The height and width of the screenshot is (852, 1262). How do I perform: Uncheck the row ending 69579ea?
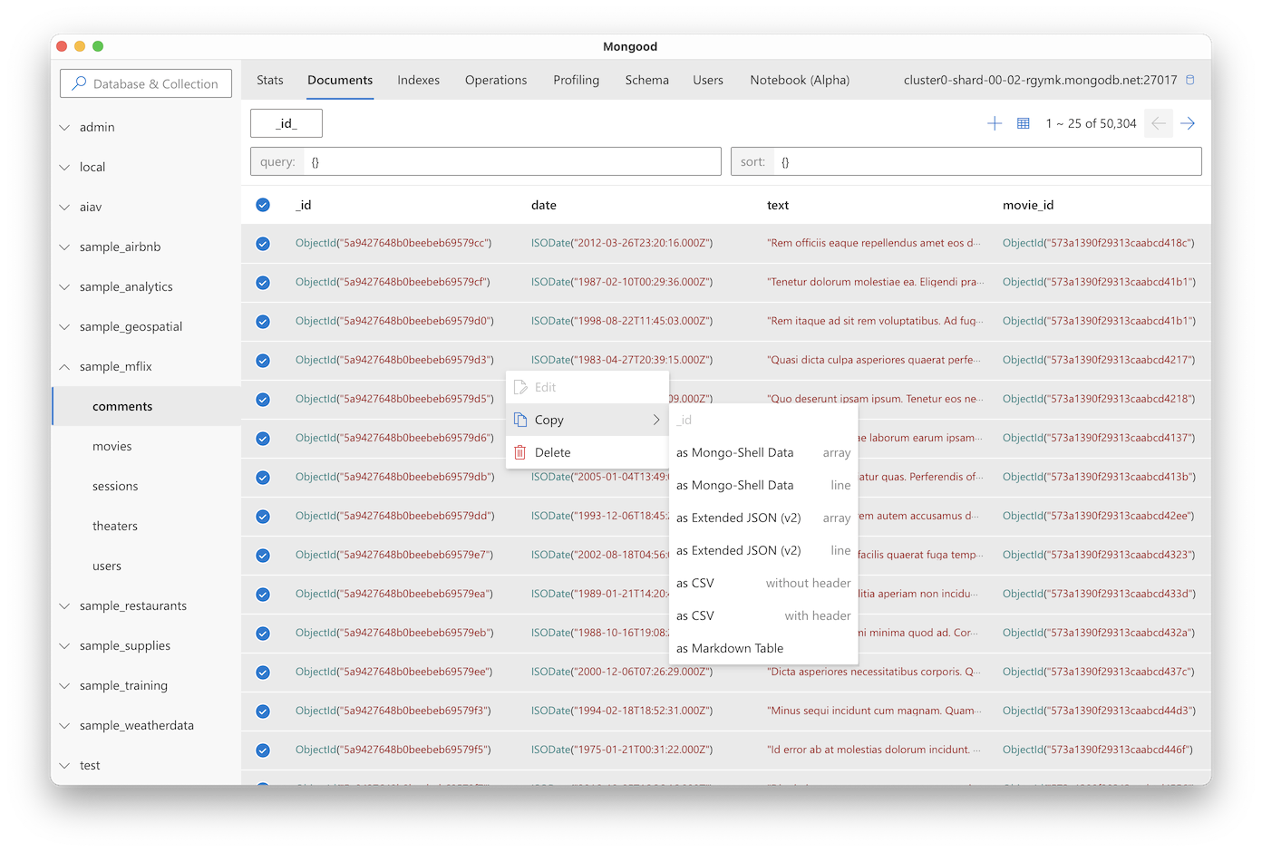(263, 594)
